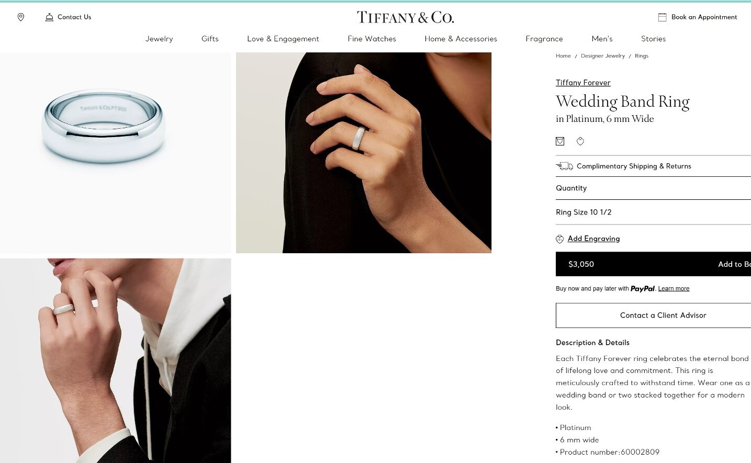This screenshot has width=751, height=463.
Task: View the platinum ring product image
Action: pos(115,153)
